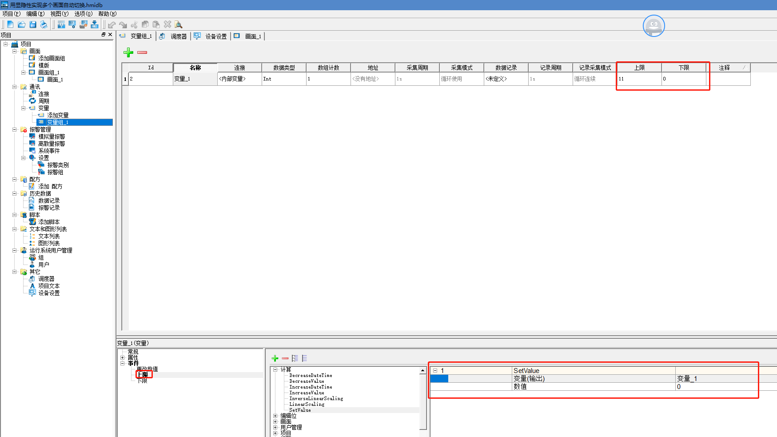The width and height of the screenshot is (777, 437).
Task: Click the Offline simulation monitor icon
Action: pyautogui.click(x=83, y=24)
